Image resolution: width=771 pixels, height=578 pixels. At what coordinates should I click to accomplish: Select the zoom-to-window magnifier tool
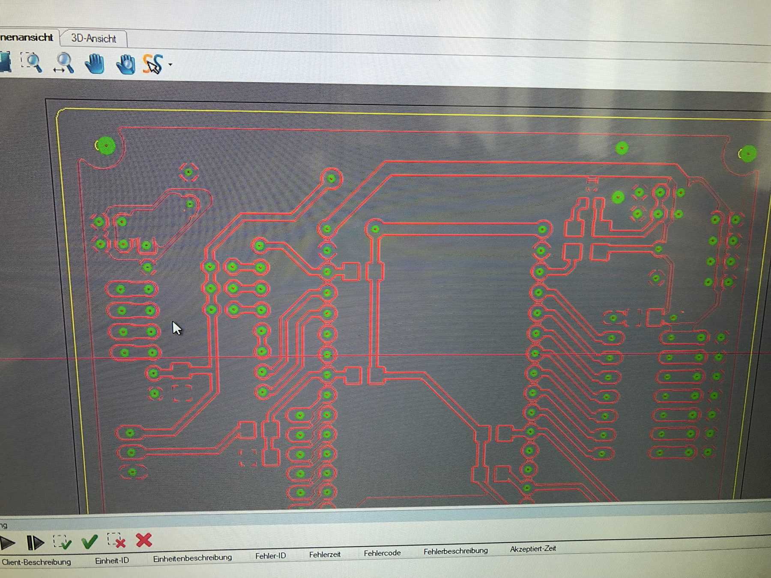click(32, 63)
